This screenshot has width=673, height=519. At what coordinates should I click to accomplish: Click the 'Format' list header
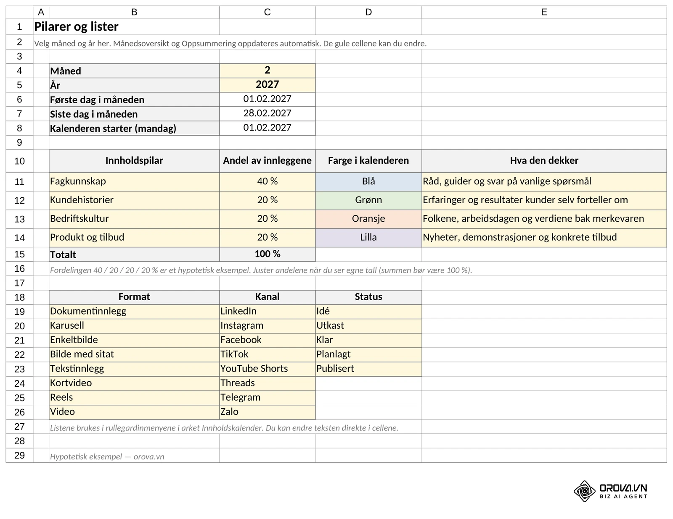pyautogui.click(x=134, y=297)
